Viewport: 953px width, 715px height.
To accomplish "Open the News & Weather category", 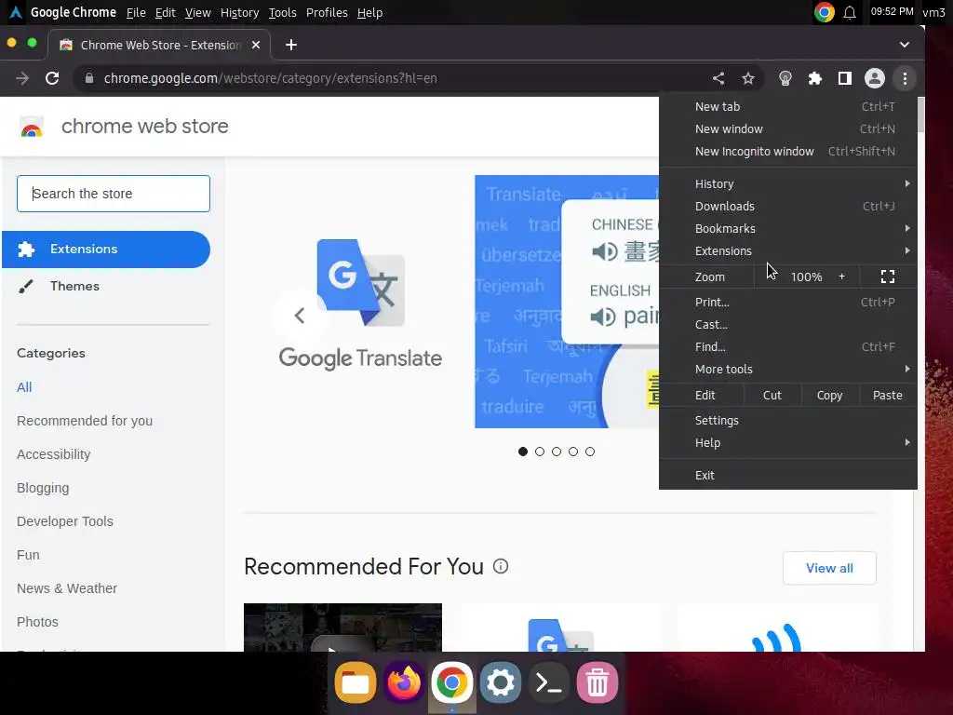I will pyautogui.click(x=67, y=588).
